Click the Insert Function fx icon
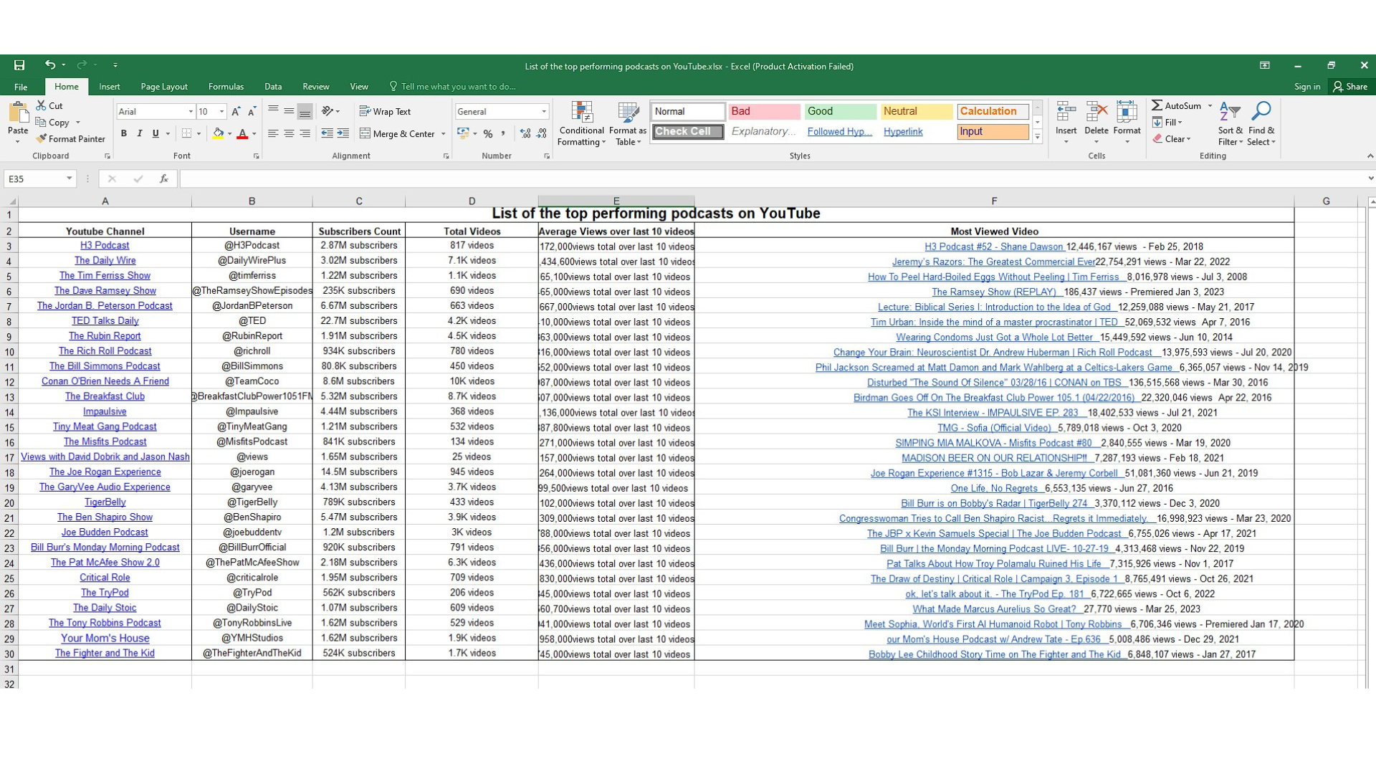 (x=163, y=178)
